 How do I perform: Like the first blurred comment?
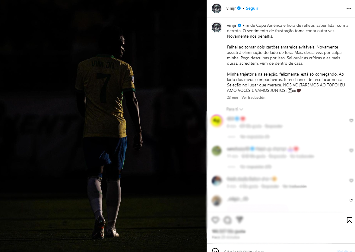point(351,120)
